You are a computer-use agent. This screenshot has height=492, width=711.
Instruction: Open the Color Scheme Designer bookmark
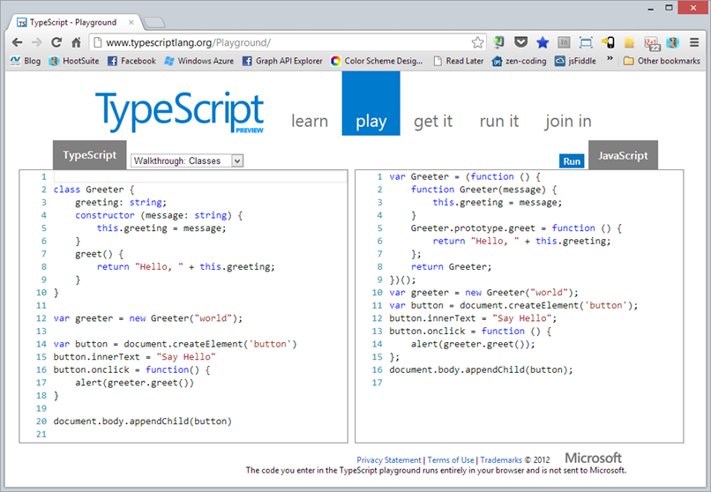click(x=377, y=61)
